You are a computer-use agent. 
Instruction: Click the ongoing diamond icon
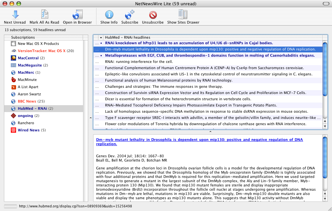point(13,116)
